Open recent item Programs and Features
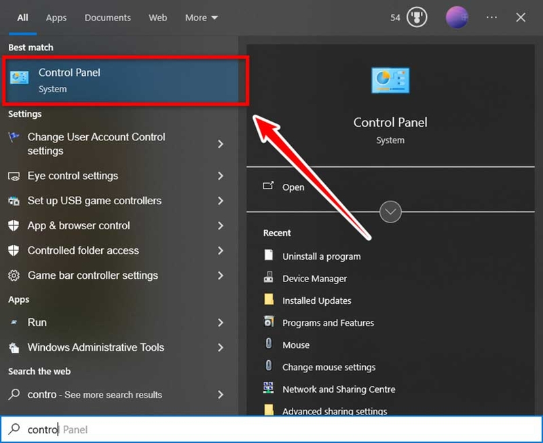 (x=328, y=323)
